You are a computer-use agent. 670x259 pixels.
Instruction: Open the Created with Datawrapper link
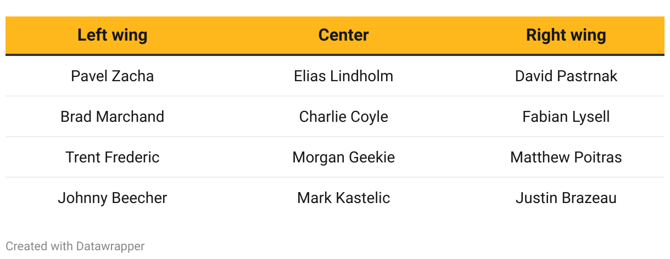coord(75,246)
